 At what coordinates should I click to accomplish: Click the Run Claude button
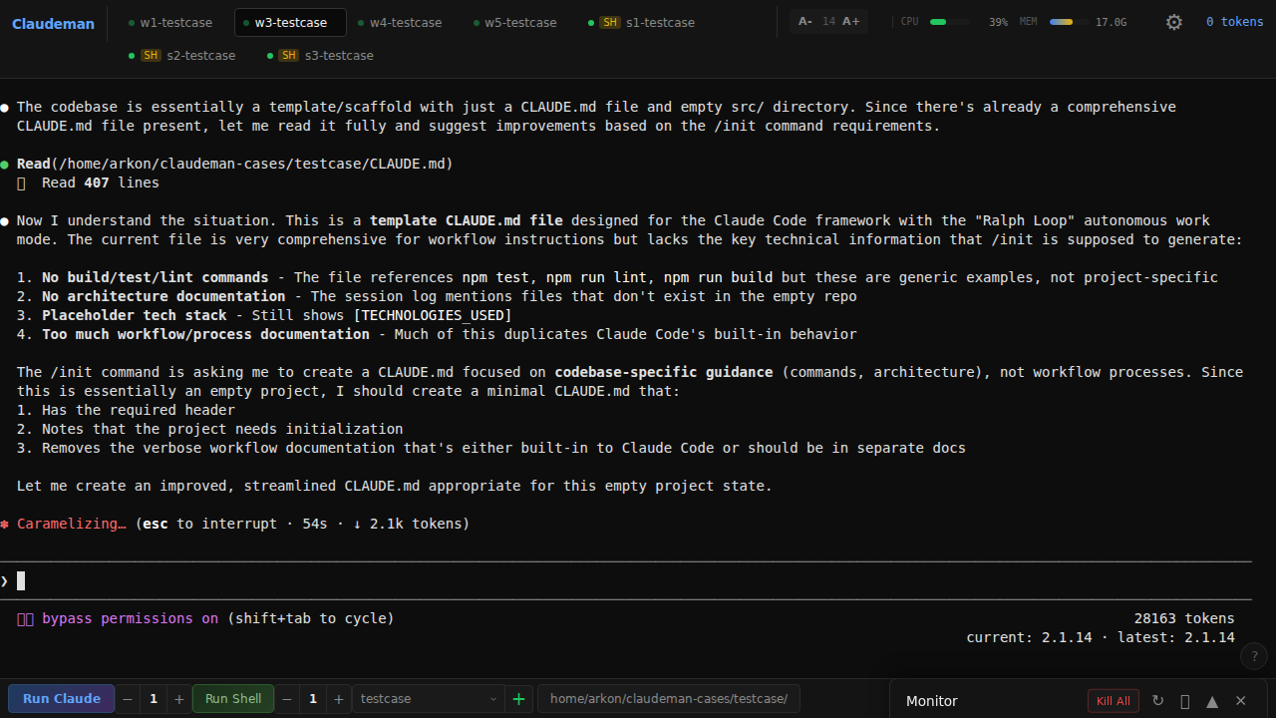tap(62, 699)
